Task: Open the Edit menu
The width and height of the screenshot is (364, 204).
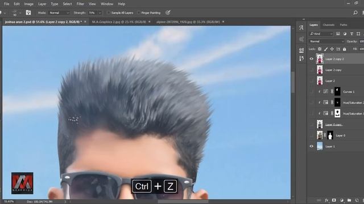Action: point(16,4)
